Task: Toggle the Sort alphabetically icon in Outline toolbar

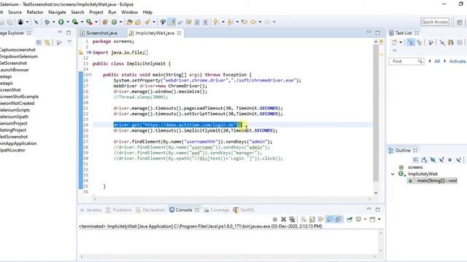Action: coord(424,160)
